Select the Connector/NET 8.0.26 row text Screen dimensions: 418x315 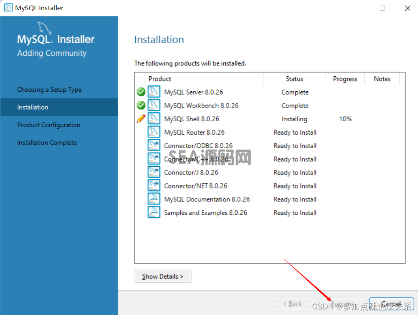pyautogui.click(x=195, y=186)
